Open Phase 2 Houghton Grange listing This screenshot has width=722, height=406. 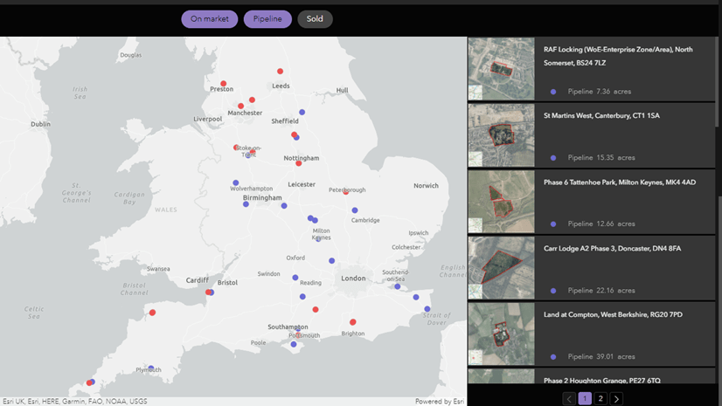591,376
